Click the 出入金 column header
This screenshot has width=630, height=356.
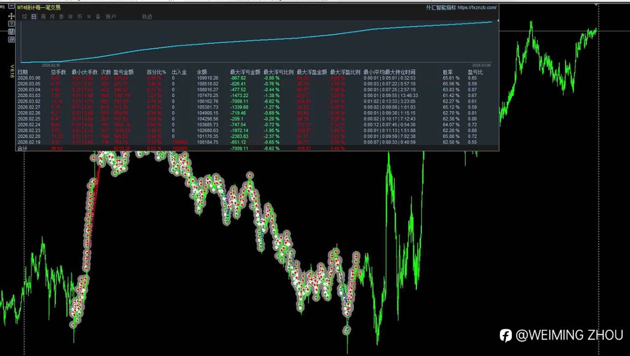coord(179,72)
